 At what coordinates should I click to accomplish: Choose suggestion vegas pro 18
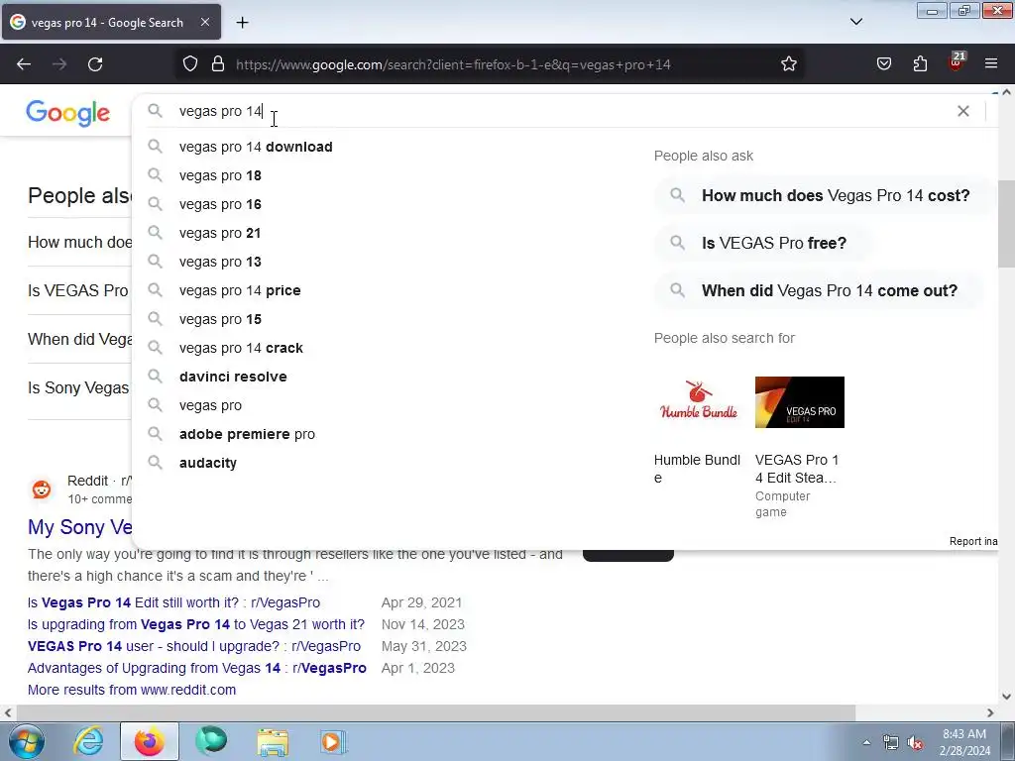(x=220, y=175)
